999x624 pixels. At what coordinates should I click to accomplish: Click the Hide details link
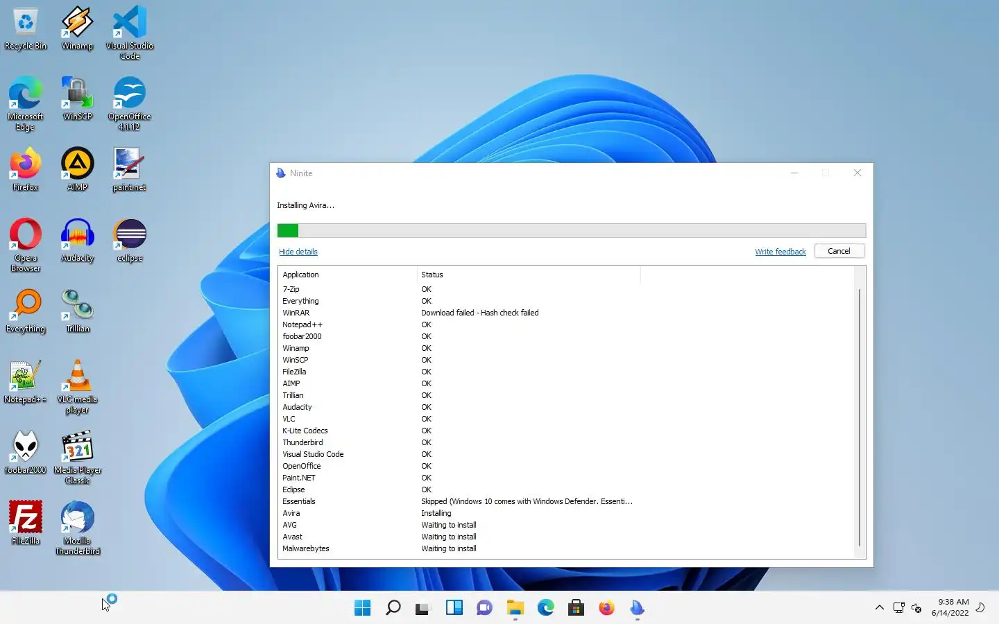[x=298, y=252]
